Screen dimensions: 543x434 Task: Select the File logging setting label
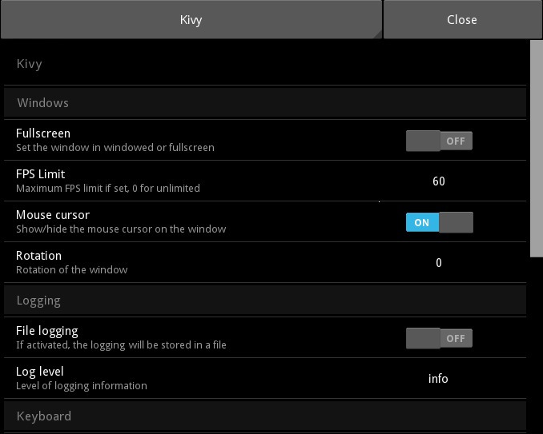pos(46,331)
